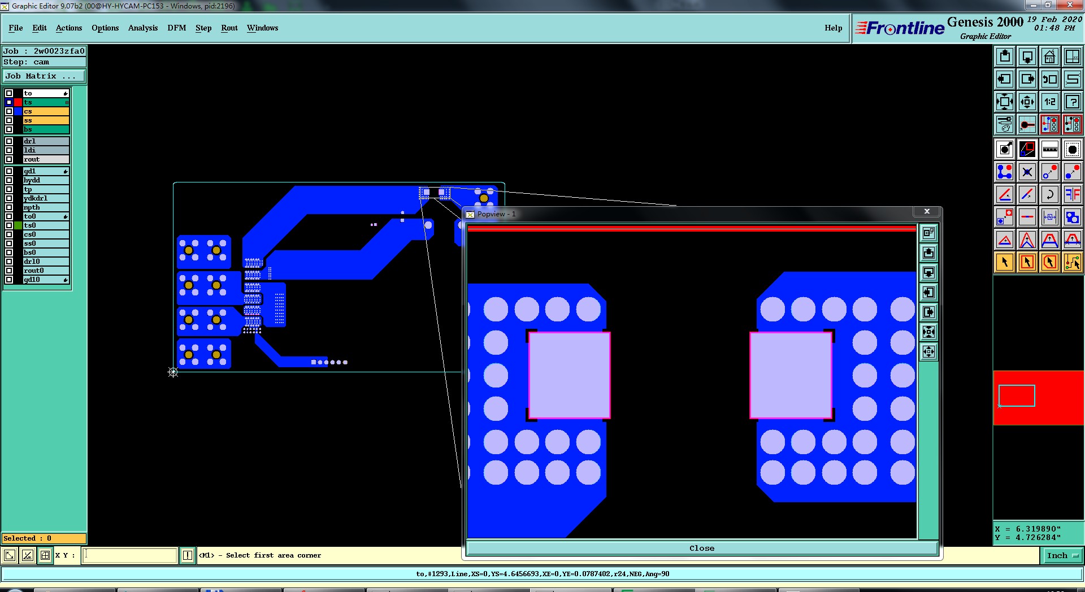This screenshot has height=592, width=1085.
Task: Select the polygon area select tool
Action: point(1050,262)
